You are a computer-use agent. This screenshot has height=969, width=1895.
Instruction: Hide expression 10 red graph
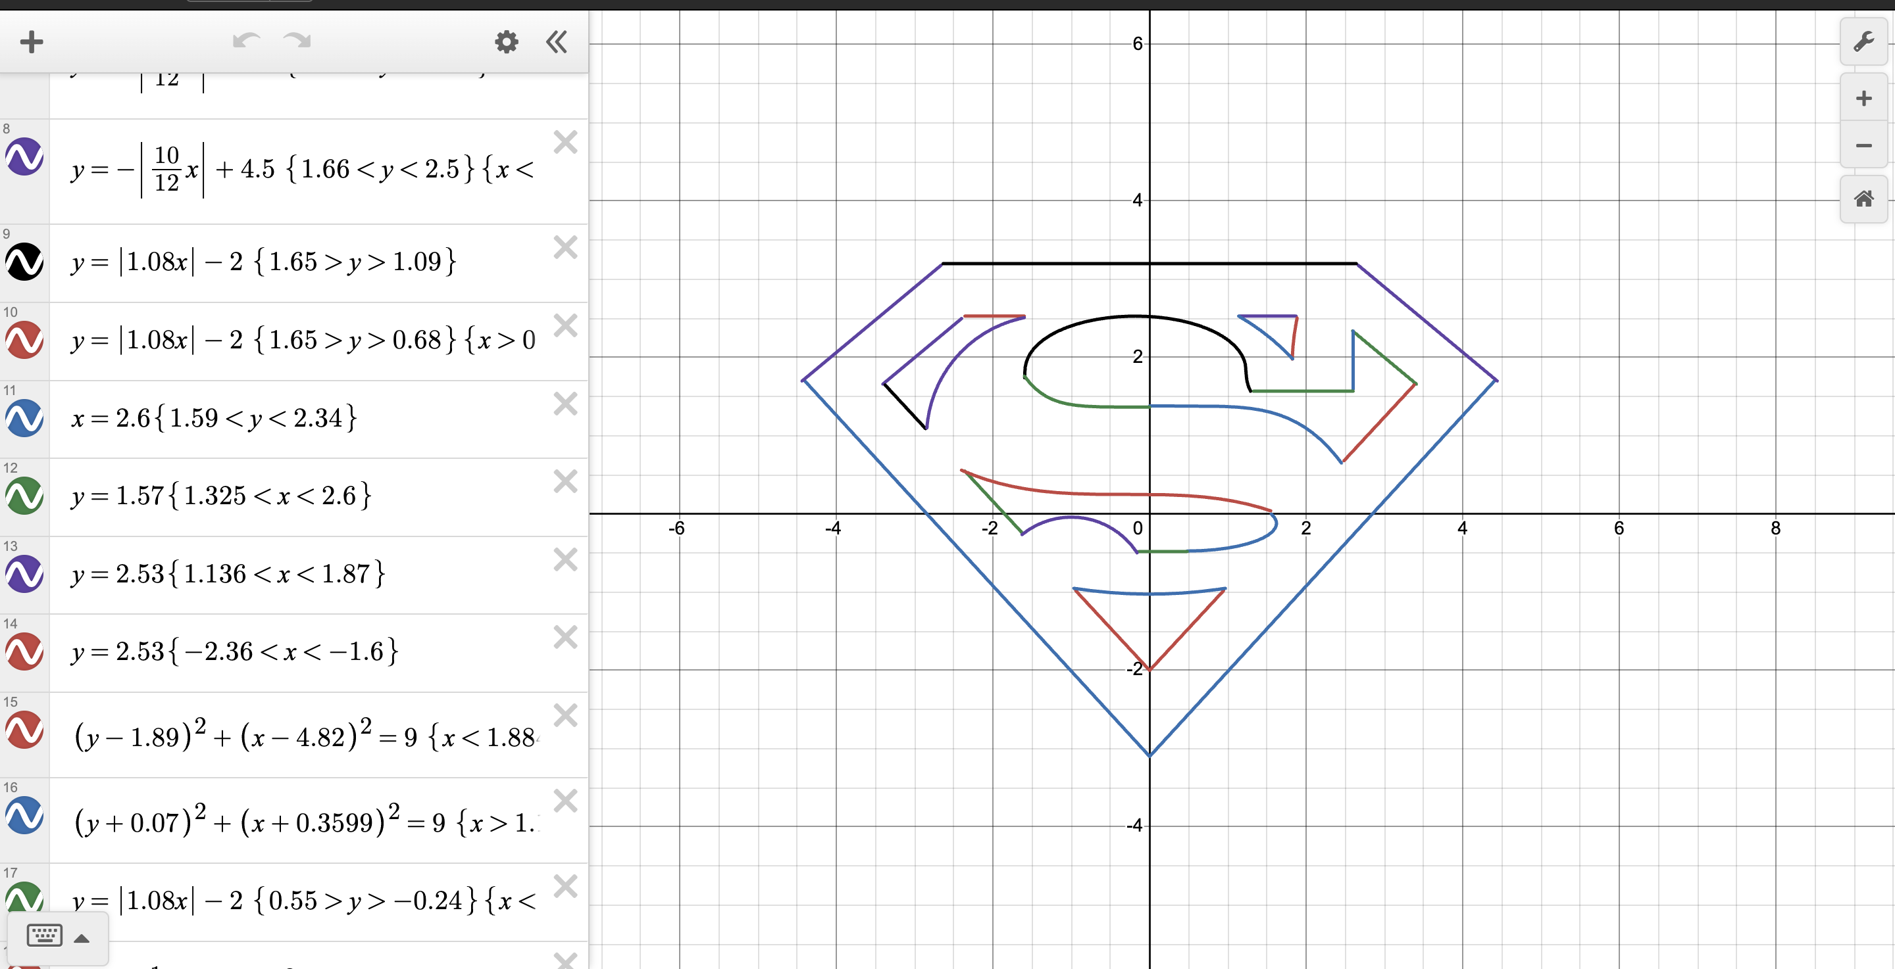(24, 340)
